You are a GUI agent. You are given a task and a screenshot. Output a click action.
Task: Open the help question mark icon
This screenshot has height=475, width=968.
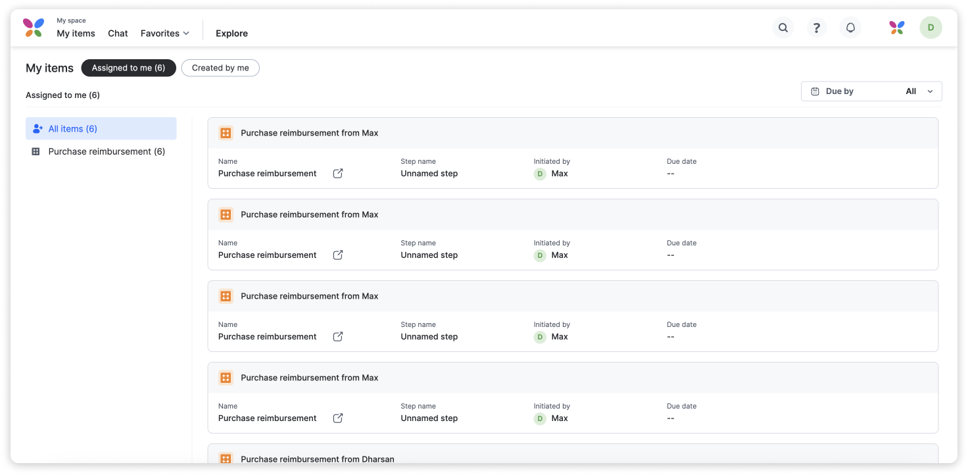click(x=817, y=28)
